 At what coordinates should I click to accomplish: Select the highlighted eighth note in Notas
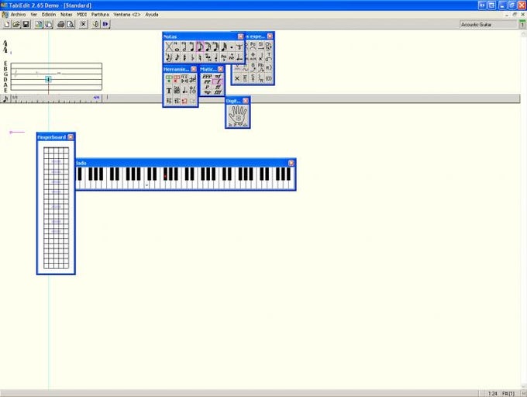tap(200, 47)
